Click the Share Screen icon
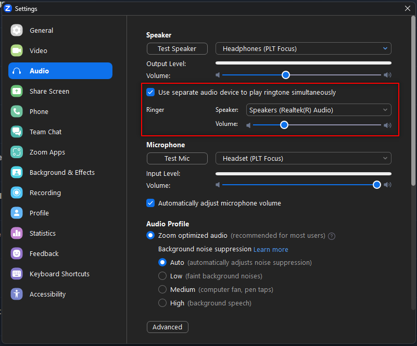Image resolution: width=417 pixels, height=346 pixels. 17,91
